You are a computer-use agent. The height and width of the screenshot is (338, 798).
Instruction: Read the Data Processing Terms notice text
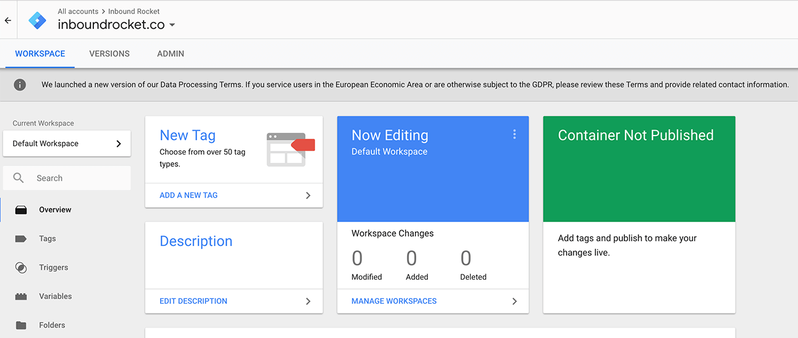pos(415,85)
